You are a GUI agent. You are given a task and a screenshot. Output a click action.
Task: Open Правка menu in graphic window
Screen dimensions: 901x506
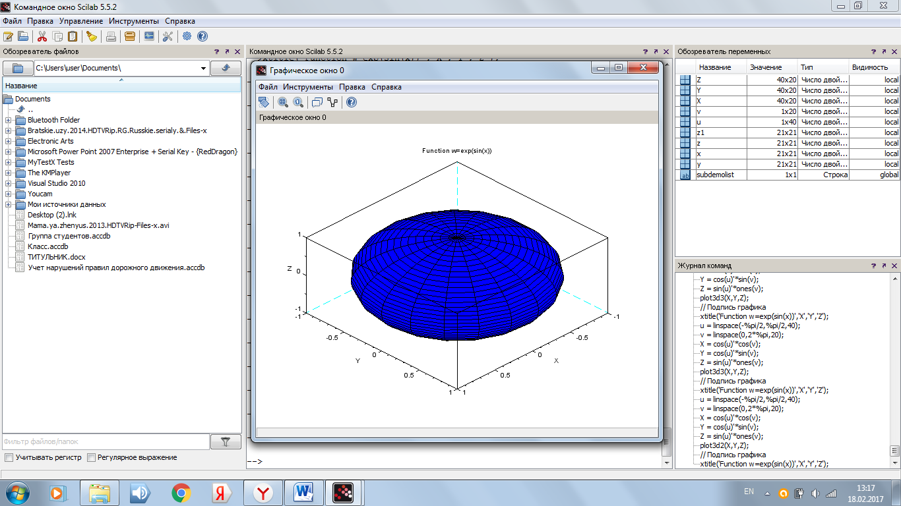(352, 87)
